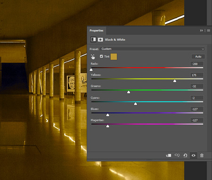Click the Blues slider handle
The image size is (212, 180).
coord(107,115)
